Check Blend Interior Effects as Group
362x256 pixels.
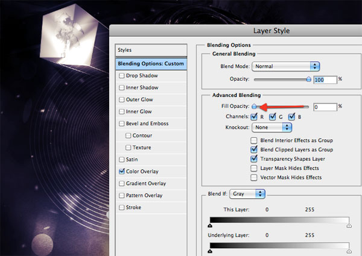coord(254,140)
